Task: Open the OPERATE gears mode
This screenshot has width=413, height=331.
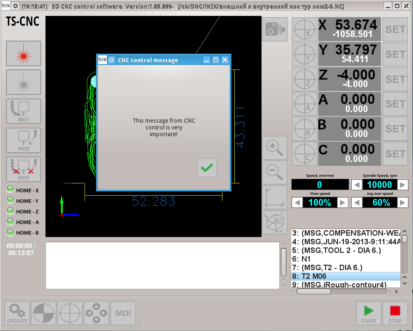Action: 17,313
